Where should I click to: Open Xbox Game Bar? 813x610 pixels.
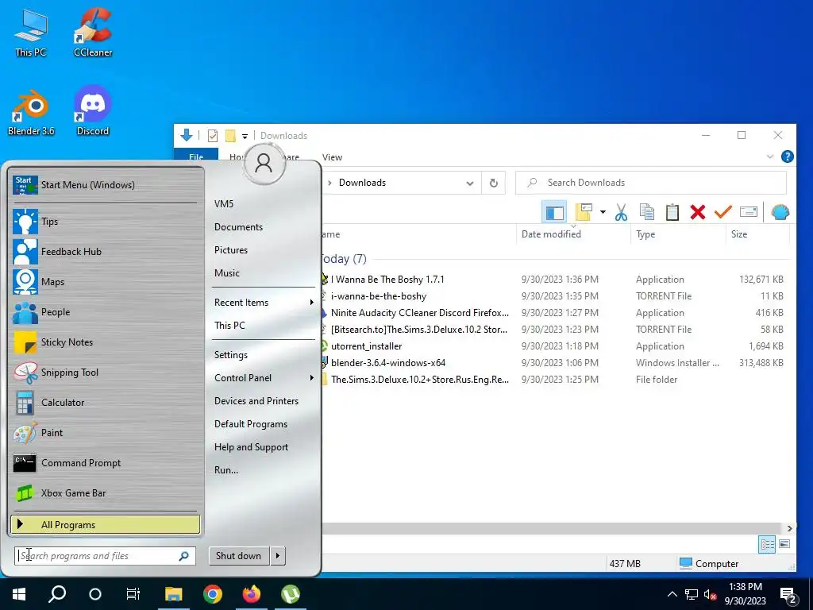tap(106, 492)
